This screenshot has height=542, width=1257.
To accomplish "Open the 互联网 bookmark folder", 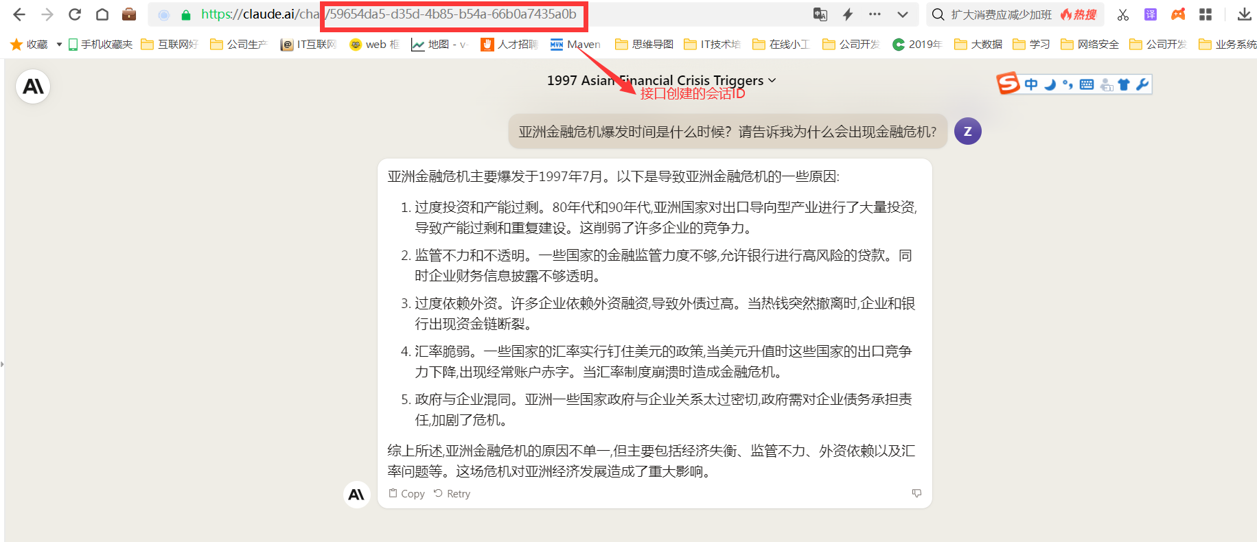I will pos(170,45).
